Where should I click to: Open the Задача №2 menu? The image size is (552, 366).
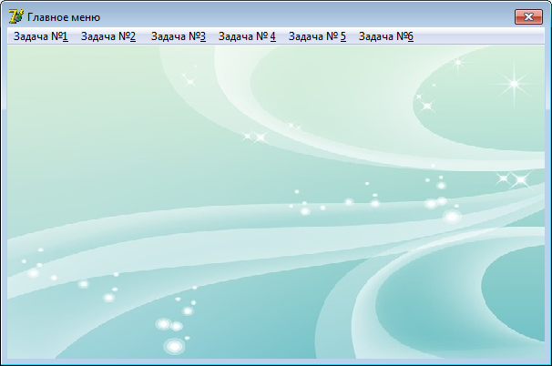point(108,36)
